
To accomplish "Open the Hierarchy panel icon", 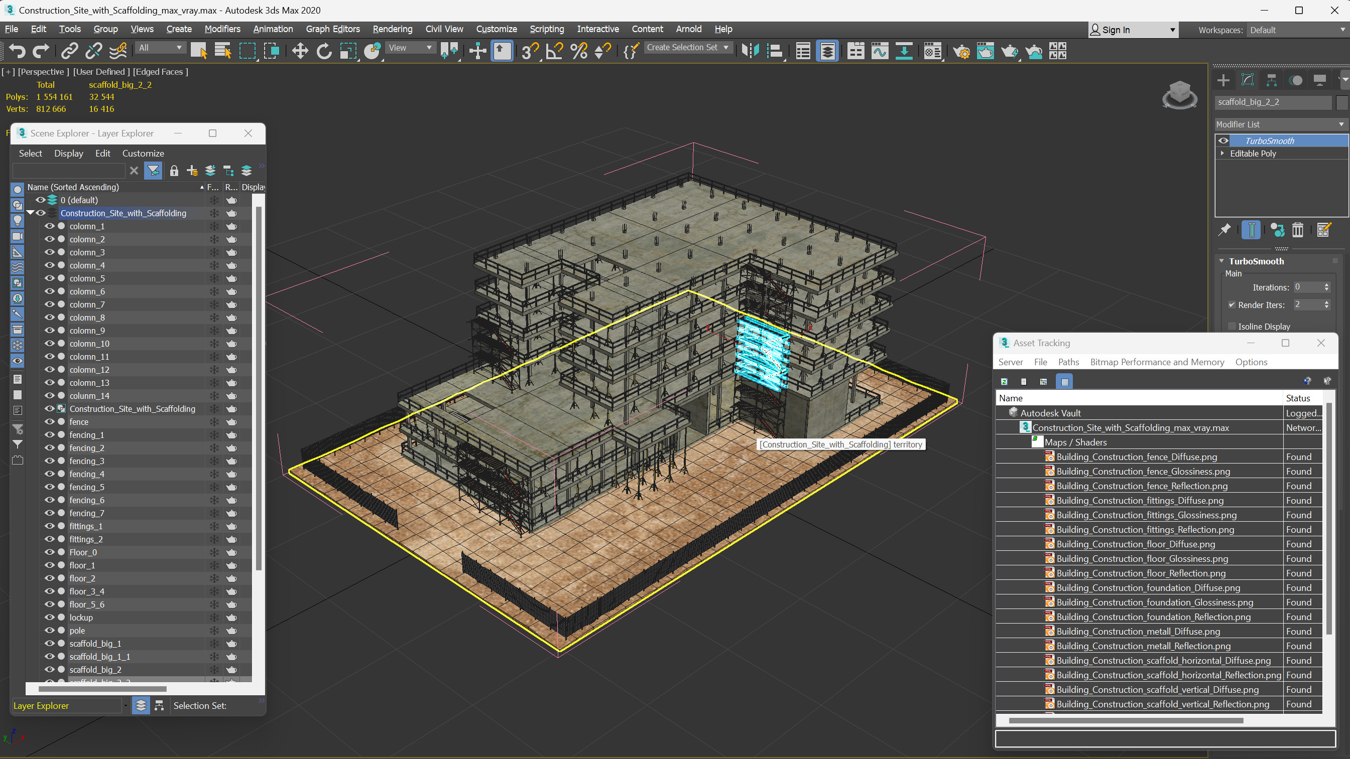I will tap(1271, 80).
